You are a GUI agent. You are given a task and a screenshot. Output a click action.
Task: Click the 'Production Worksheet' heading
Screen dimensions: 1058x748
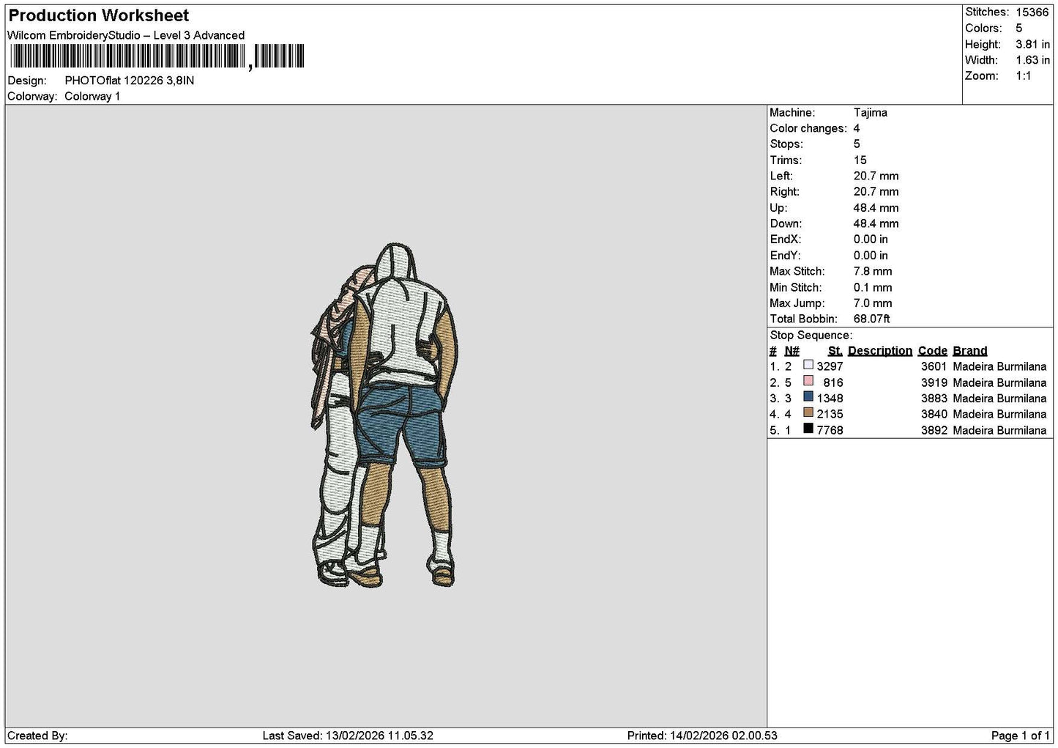(x=99, y=15)
